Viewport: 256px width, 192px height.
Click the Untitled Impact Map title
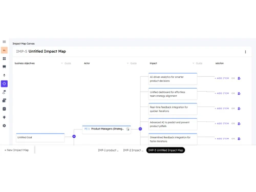47,51
